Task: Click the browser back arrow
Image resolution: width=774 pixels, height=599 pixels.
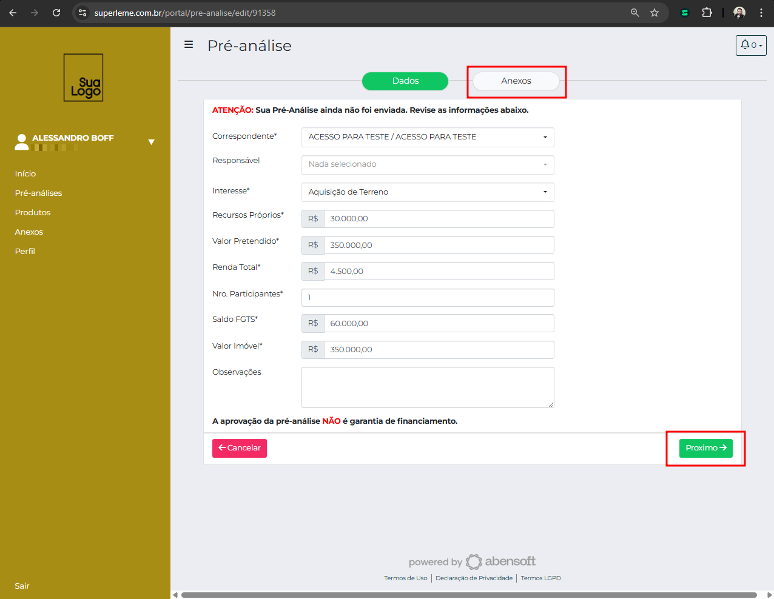Action: 13,13
